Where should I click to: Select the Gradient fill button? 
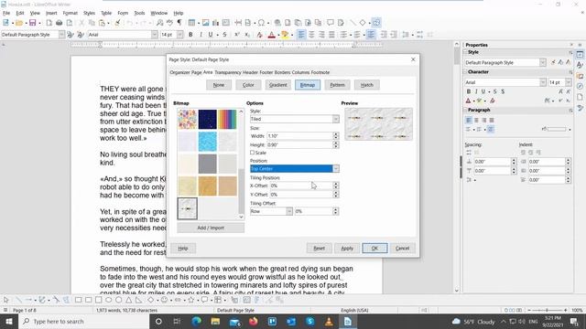click(x=278, y=85)
